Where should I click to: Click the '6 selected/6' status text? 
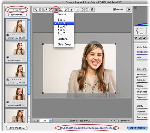[x=124, y=121]
